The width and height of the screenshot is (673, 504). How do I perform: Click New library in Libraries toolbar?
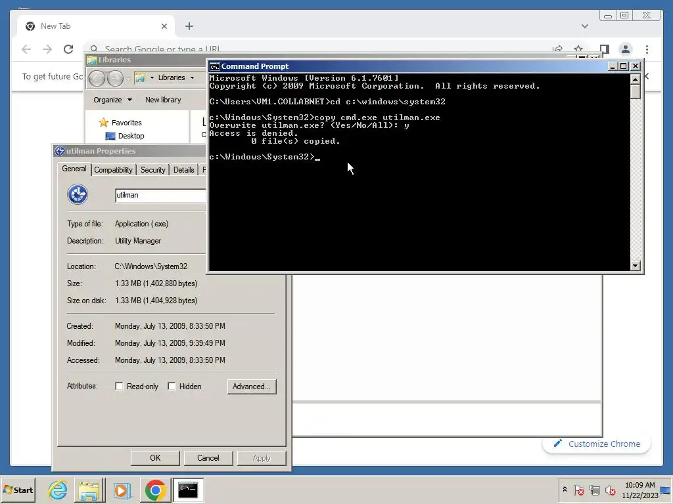tap(163, 100)
